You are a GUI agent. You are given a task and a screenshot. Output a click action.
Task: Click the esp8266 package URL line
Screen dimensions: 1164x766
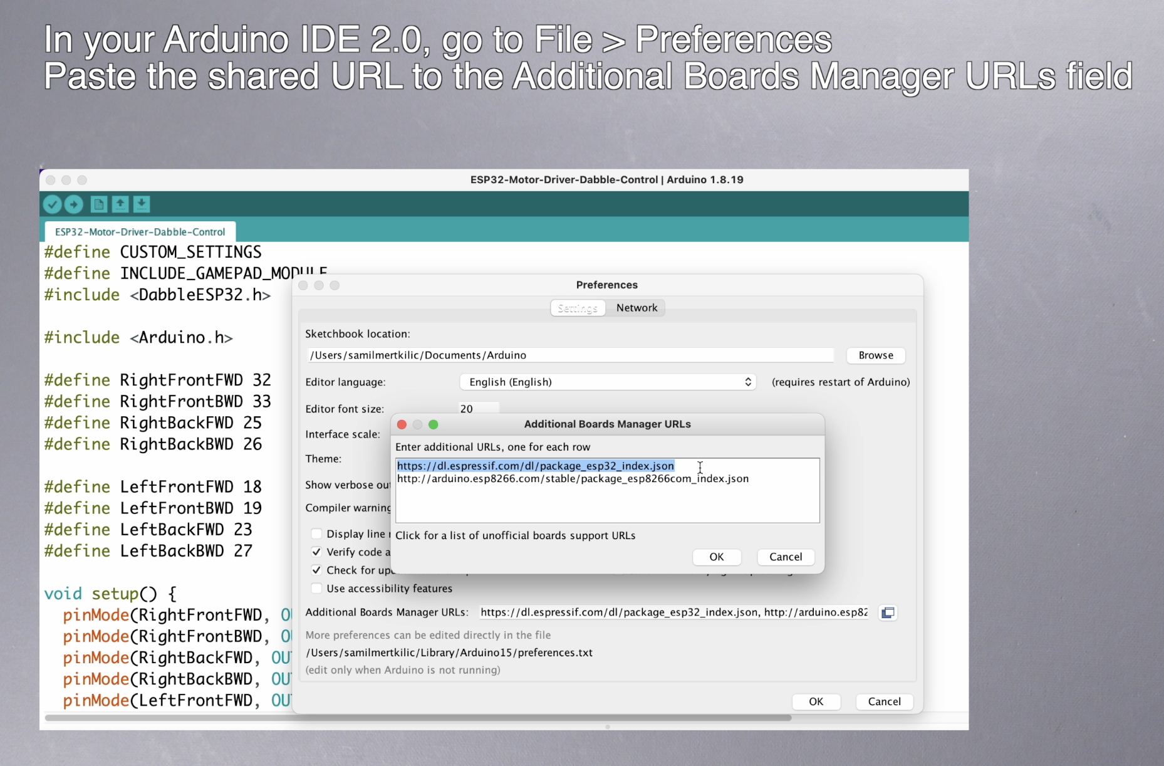click(x=573, y=479)
